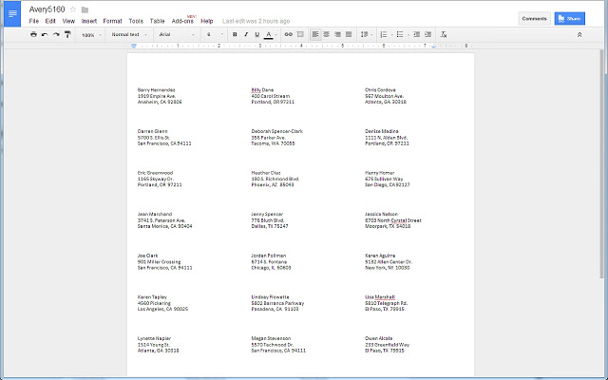Open the Docs home menu icon
608x380 pixels.
coord(12,14)
